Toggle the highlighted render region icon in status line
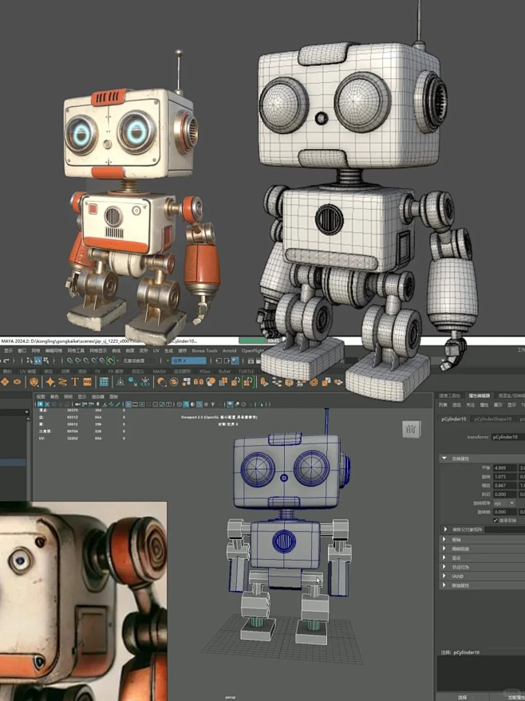The width and height of the screenshot is (525, 701). [x=235, y=360]
